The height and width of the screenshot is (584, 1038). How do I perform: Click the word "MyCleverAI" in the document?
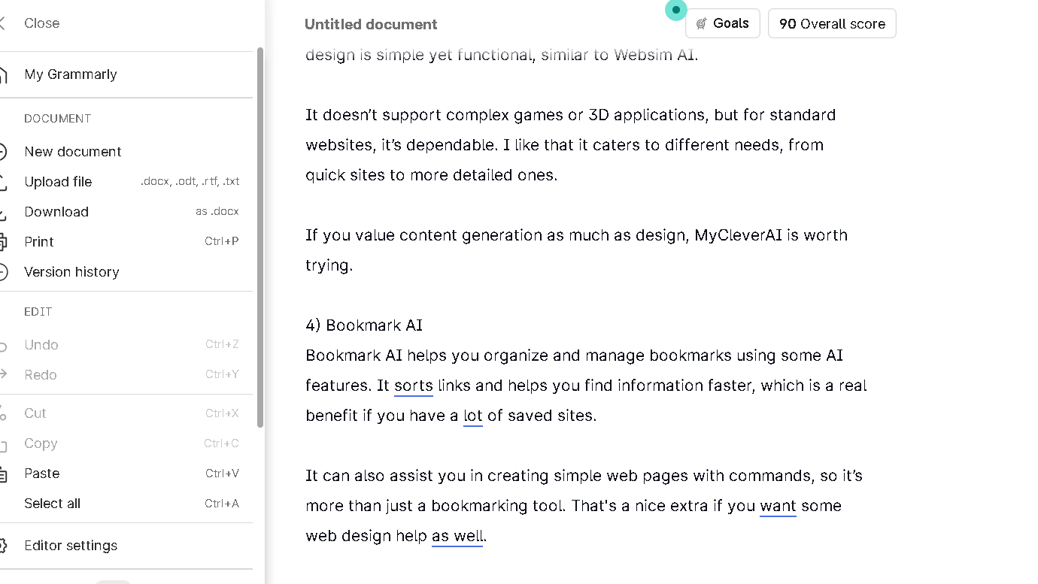click(739, 235)
